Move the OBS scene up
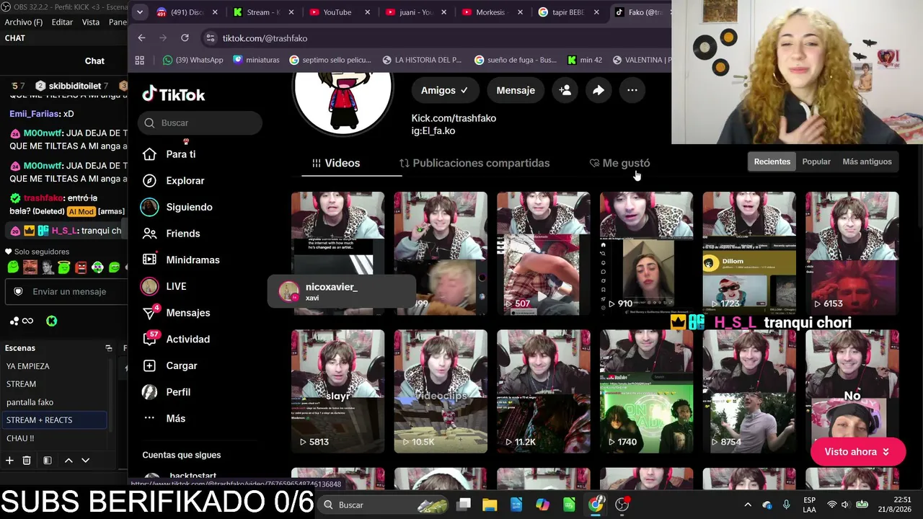The width and height of the screenshot is (923, 519). [69, 461]
